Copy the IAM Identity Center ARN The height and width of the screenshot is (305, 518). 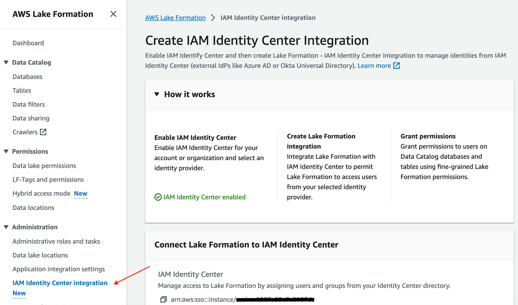(x=163, y=300)
